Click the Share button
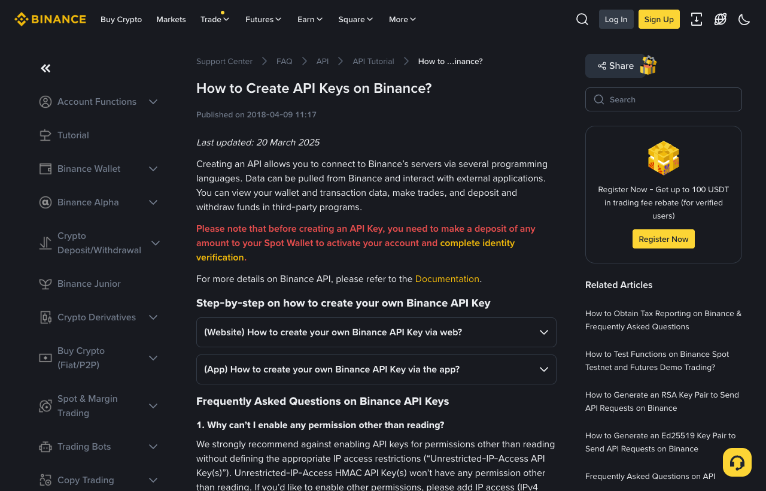This screenshot has height=491, width=766. [x=615, y=66]
